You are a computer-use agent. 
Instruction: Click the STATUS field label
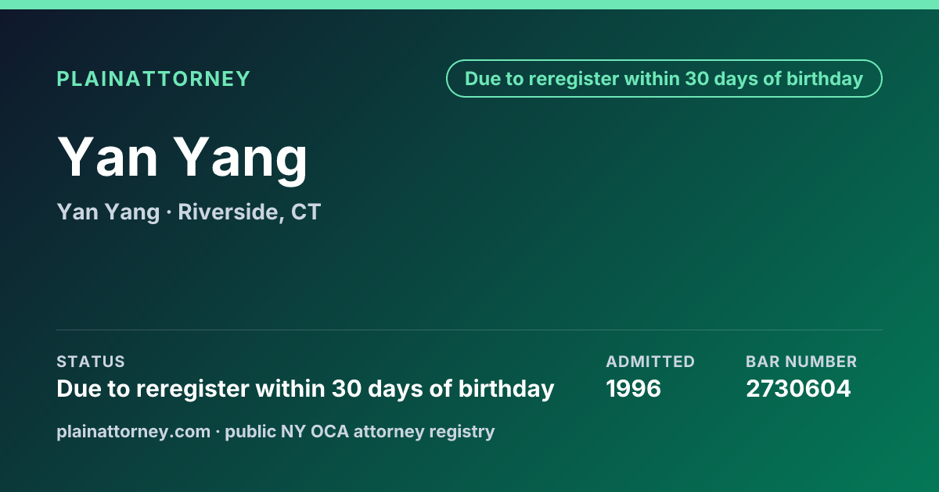tap(91, 362)
